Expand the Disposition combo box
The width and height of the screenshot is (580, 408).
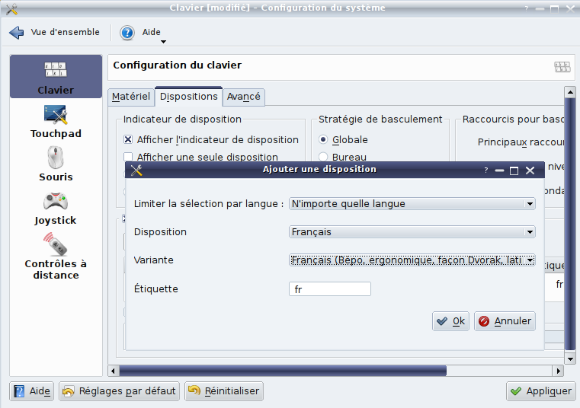click(412, 232)
